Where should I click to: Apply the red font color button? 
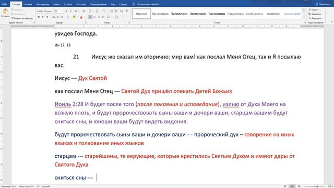(x=81, y=17)
